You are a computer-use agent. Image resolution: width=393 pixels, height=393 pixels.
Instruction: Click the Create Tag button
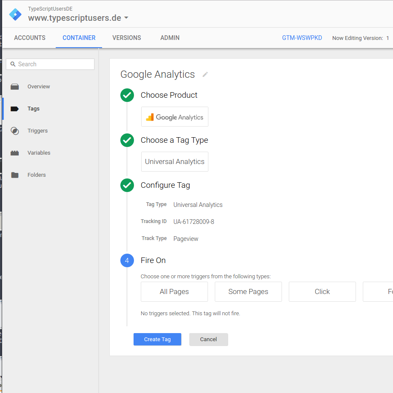pos(157,339)
